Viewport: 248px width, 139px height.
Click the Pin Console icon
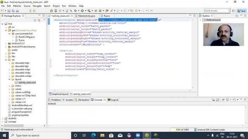223,100
